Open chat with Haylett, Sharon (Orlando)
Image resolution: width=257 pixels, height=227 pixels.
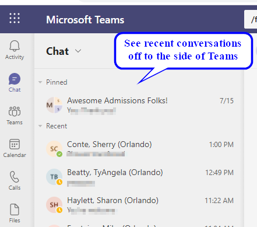click(x=139, y=205)
